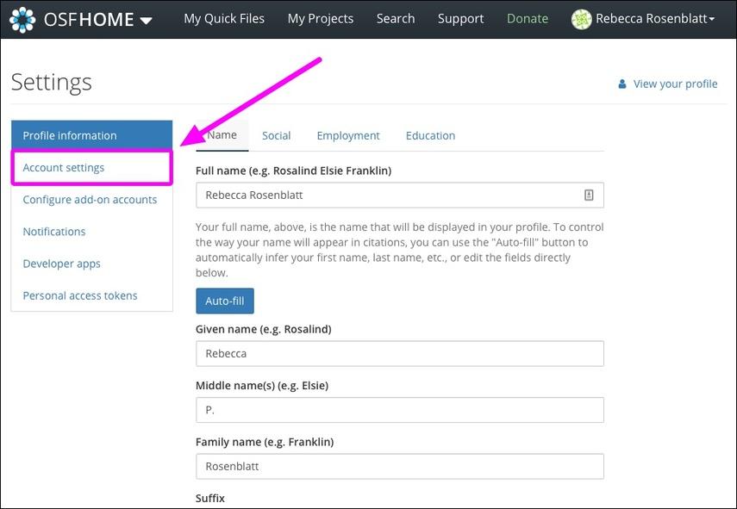This screenshot has height=509, width=737.
Task: Click the Rebecca Rosenblatt avatar icon
Action: (582, 19)
